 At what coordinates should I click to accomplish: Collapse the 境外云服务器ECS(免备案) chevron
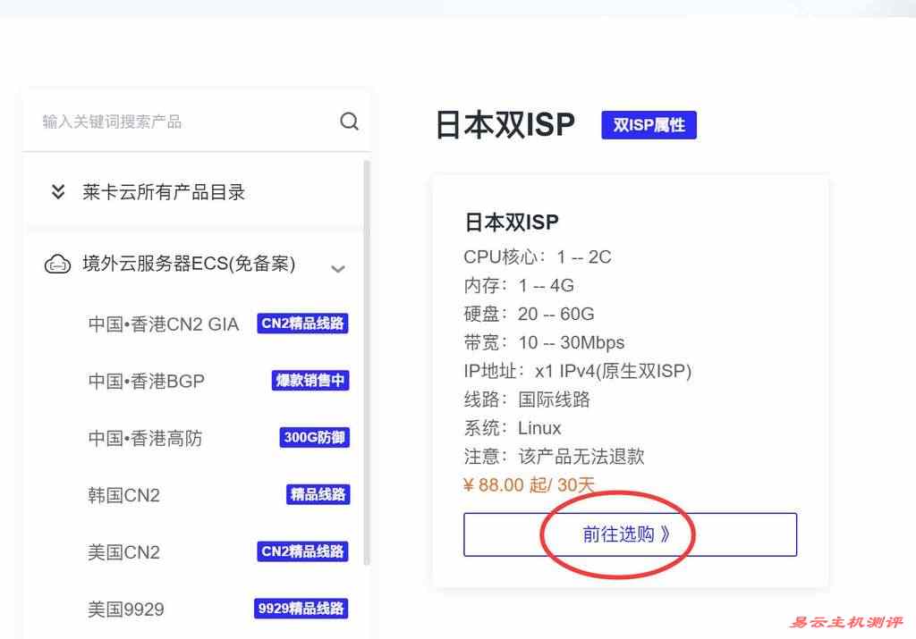(337, 268)
